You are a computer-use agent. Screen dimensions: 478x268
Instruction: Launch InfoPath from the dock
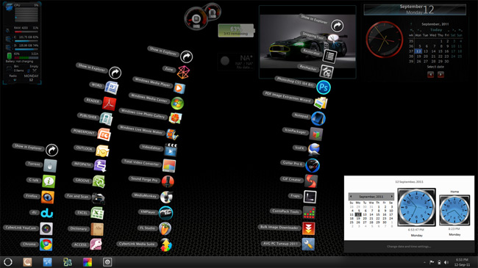click(100, 166)
